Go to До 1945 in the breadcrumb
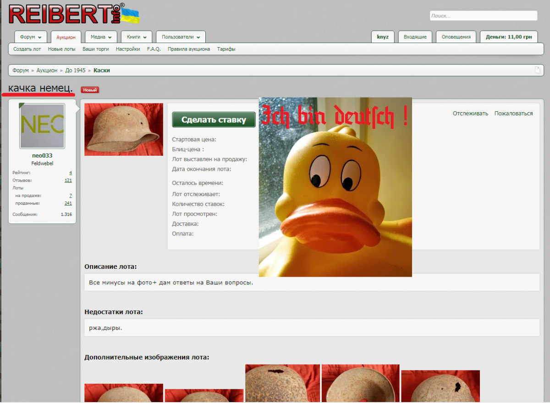This screenshot has width=550, height=403. 76,71
